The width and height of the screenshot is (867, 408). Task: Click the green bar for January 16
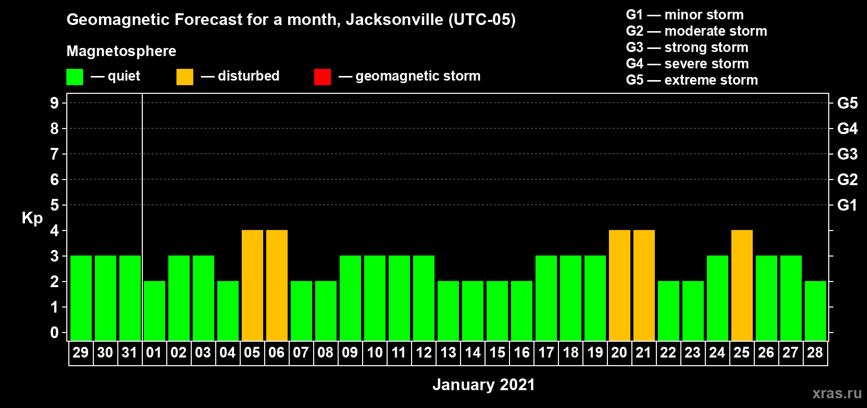[522, 311]
